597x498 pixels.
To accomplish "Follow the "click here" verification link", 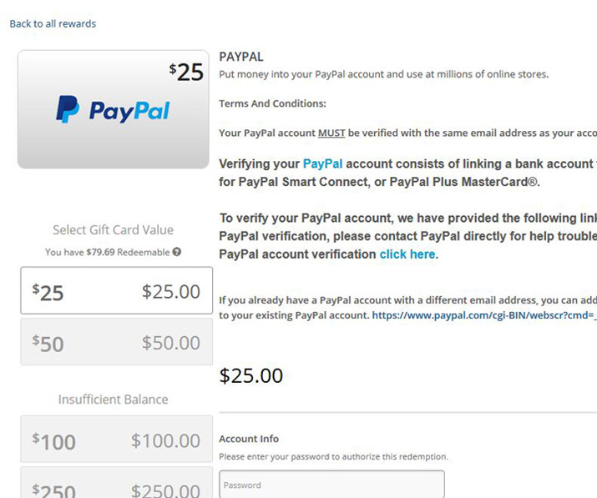I will coord(407,254).
